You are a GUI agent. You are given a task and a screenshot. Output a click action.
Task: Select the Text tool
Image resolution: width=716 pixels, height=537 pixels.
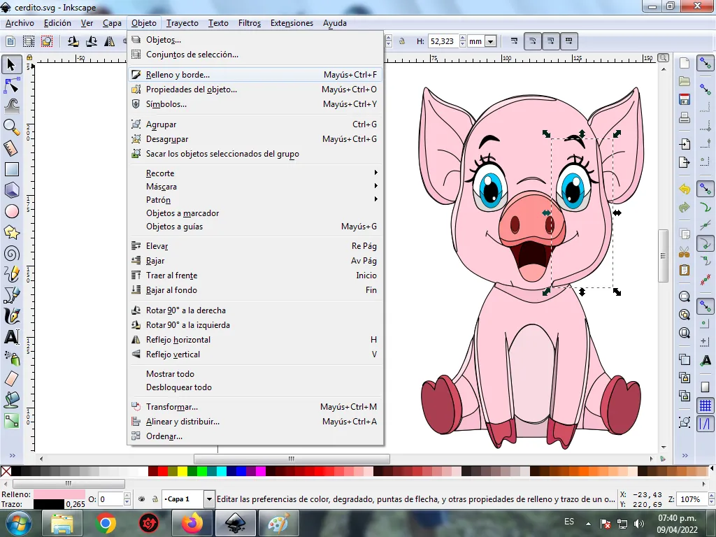click(x=11, y=337)
